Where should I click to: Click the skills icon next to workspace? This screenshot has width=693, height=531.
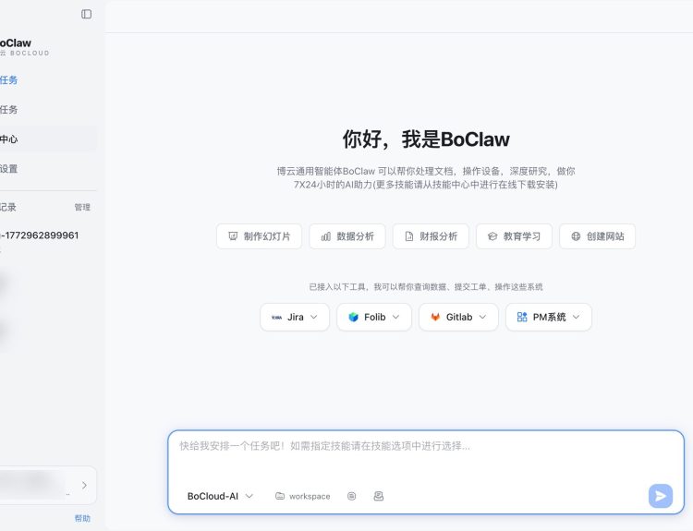point(351,496)
